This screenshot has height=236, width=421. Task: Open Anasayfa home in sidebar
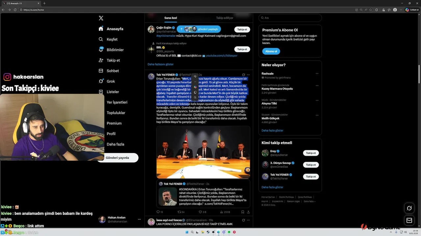[111, 29]
